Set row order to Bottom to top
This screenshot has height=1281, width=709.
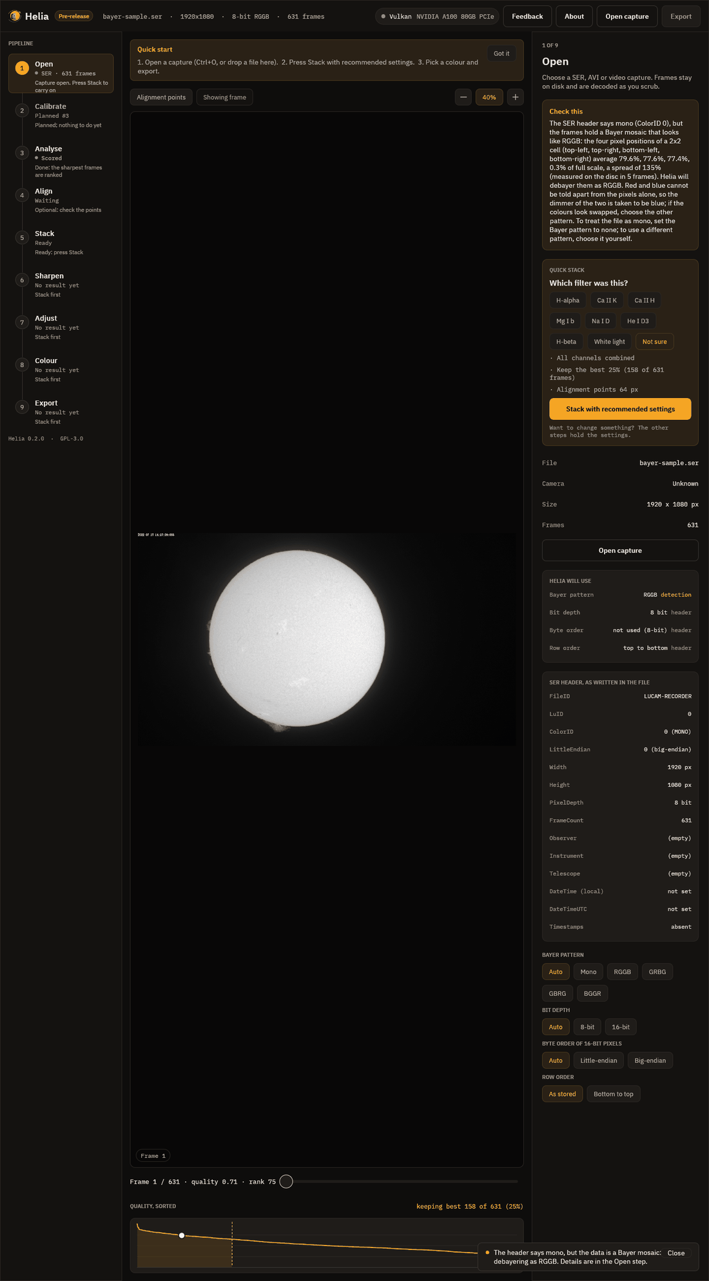(x=614, y=1094)
